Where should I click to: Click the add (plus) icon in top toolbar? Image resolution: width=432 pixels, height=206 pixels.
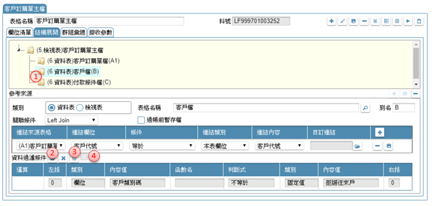click(331, 21)
